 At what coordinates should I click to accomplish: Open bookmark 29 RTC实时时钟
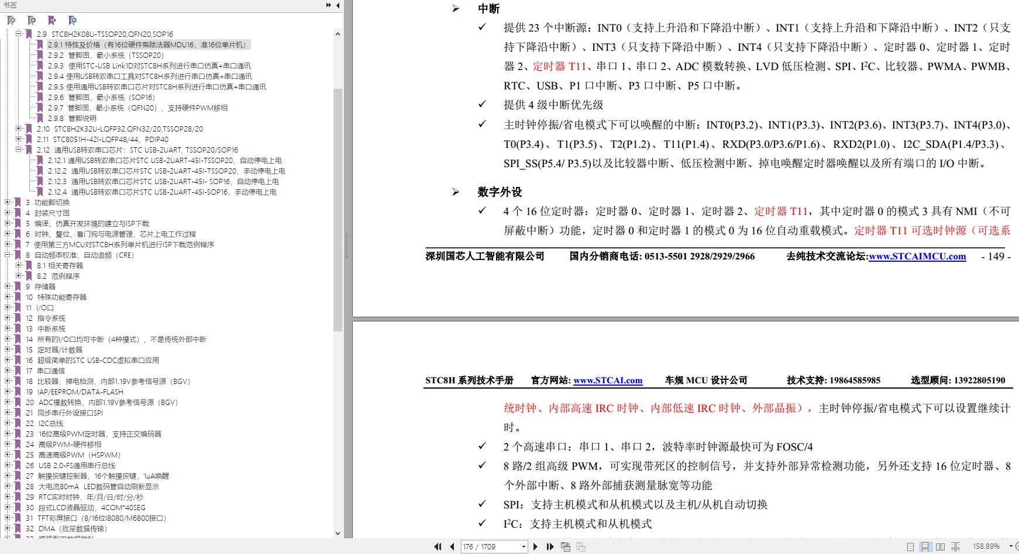pyautogui.click(x=84, y=497)
